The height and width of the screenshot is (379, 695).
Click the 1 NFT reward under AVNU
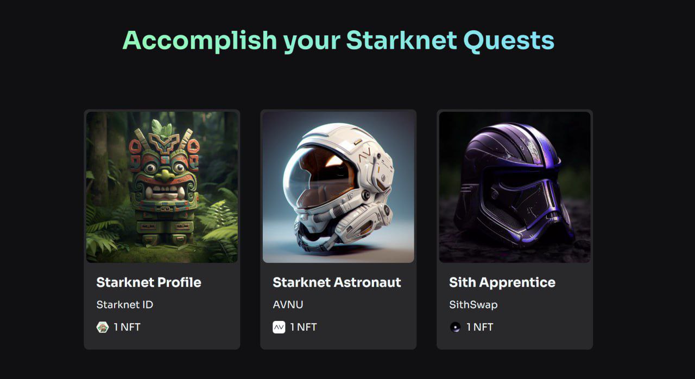[304, 327]
